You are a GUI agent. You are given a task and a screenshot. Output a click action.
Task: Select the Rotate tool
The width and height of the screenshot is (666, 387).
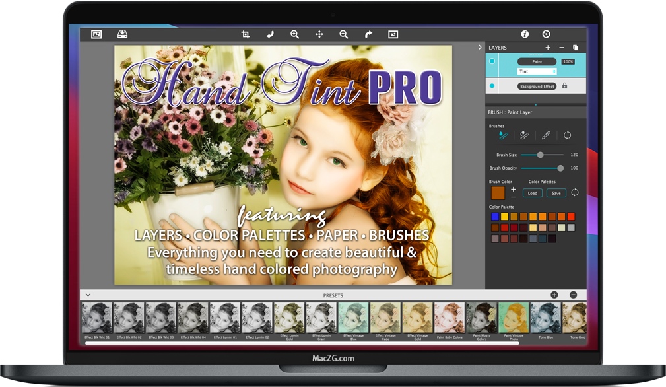click(x=271, y=34)
